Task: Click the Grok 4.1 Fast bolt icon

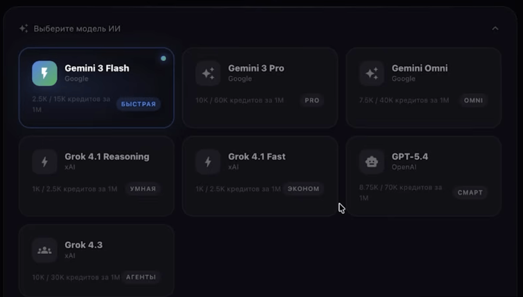Action: coord(208,162)
